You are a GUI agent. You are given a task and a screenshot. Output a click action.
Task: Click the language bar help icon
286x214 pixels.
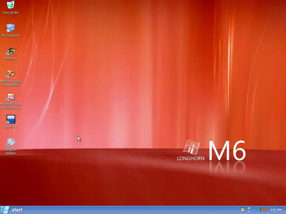[243, 210]
